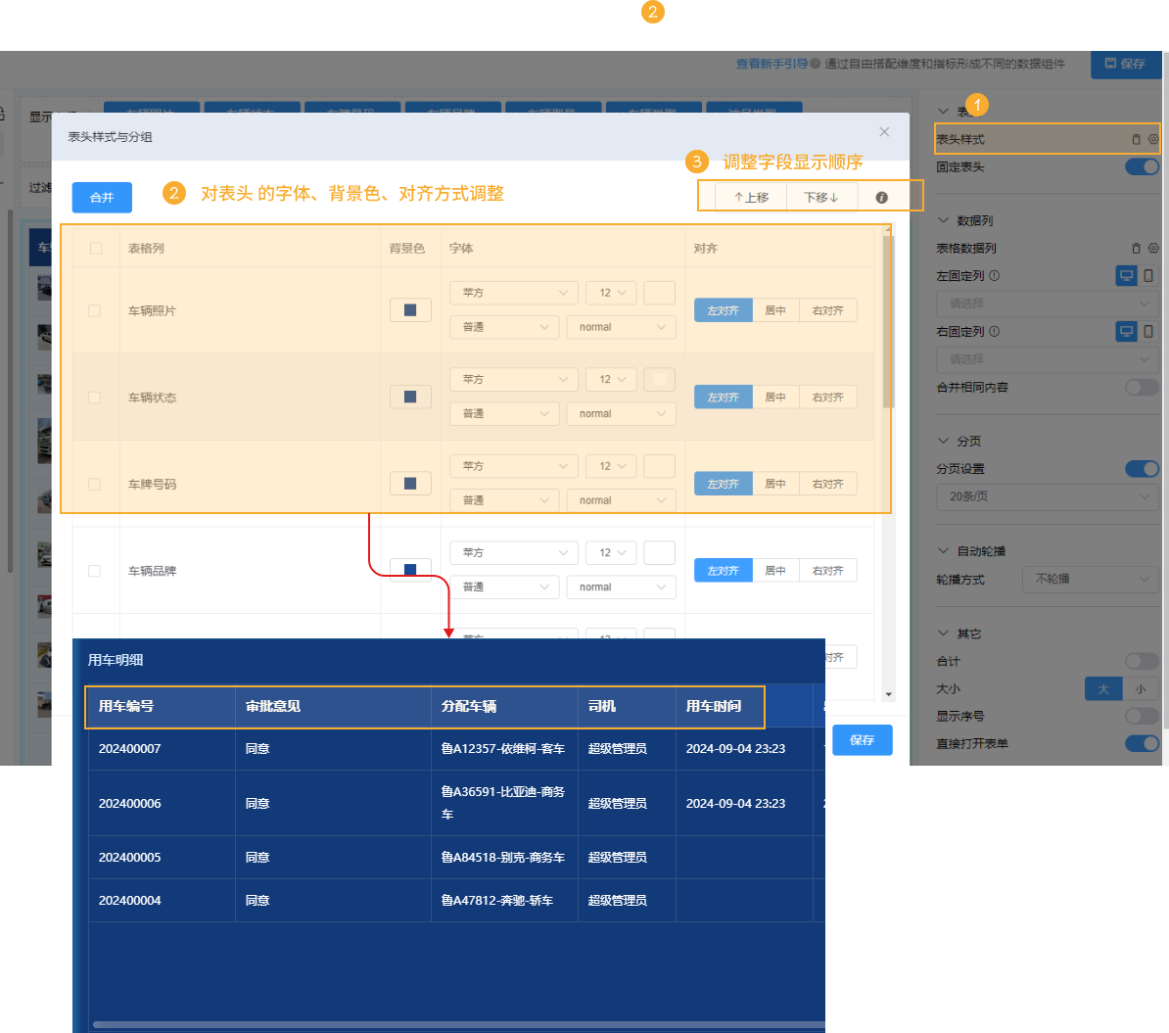Image resolution: width=1169 pixels, height=1033 pixels.
Task: Select 居中 alignment for 车辆状态 row
Action: 775,397
